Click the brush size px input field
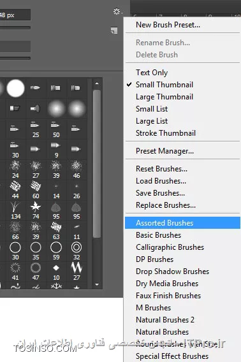The width and height of the screenshot is (241, 362). pyautogui.click(x=15, y=15)
